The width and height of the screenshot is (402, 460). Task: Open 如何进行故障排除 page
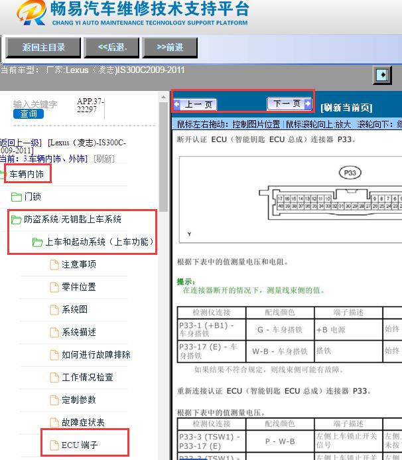(x=96, y=355)
